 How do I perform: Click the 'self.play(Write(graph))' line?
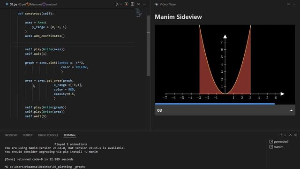point(46,108)
